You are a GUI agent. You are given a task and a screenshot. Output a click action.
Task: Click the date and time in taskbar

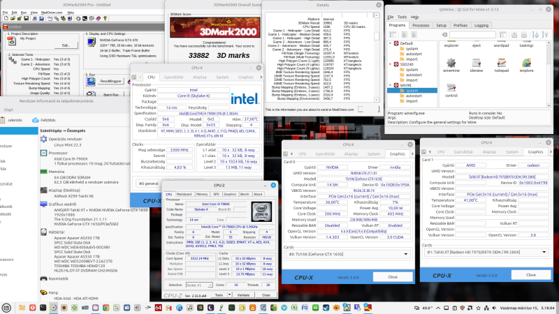[x=527, y=308]
